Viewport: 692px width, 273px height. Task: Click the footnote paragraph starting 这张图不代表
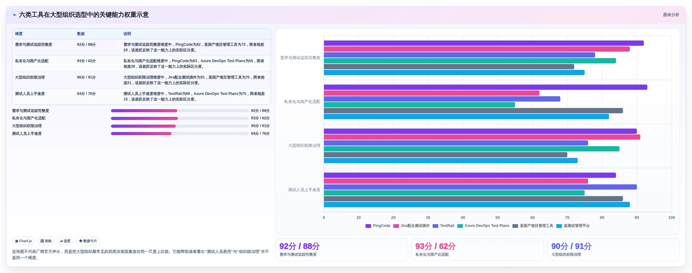[x=141, y=255]
